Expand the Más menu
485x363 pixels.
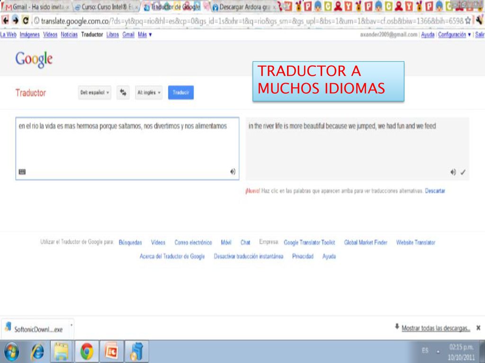145,35
